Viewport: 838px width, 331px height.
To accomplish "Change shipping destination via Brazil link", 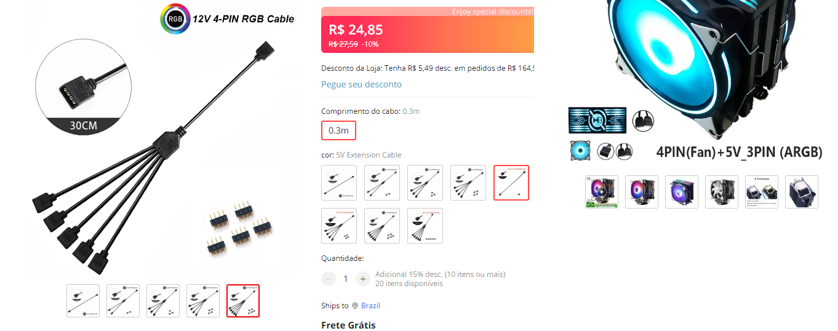I will pyautogui.click(x=370, y=306).
